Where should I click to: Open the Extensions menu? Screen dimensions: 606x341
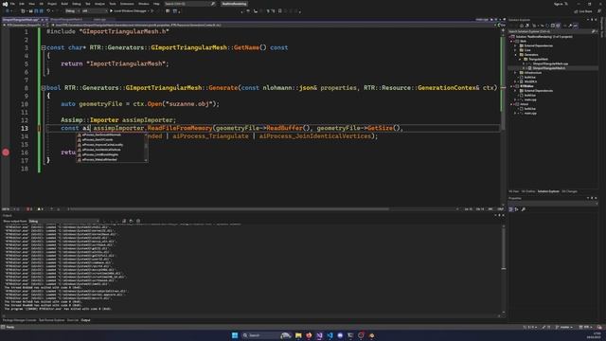[127, 4]
